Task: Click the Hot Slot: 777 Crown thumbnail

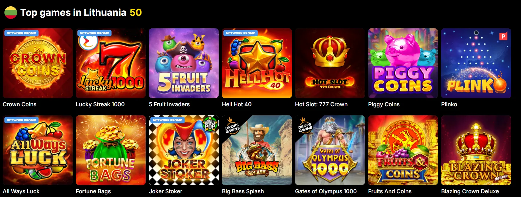Action: coord(330,63)
